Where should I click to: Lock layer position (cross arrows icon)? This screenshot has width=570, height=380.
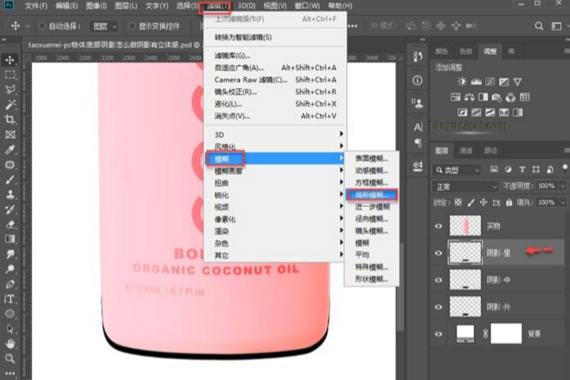483,203
